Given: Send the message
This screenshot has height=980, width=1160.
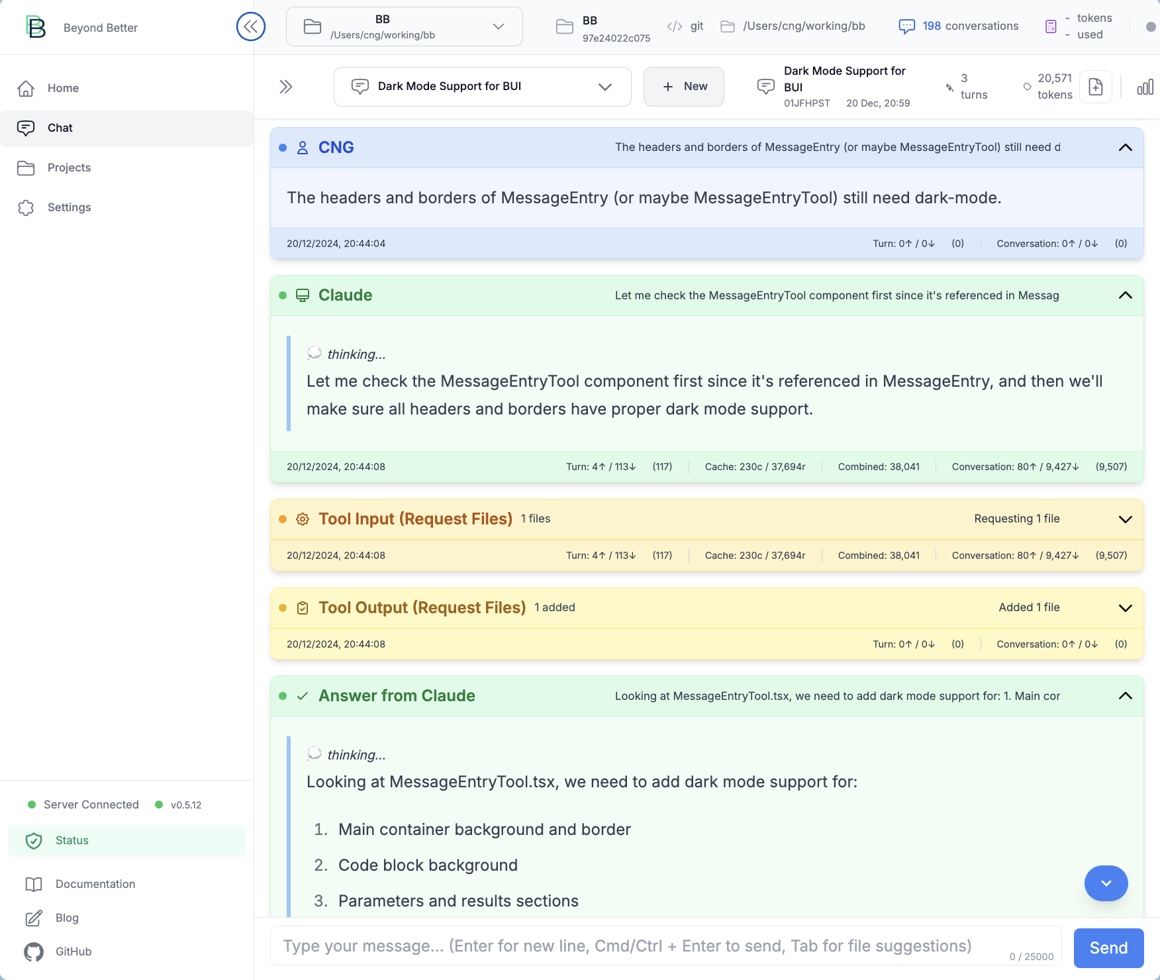Looking at the screenshot, I should click(x=1109, y=948).
